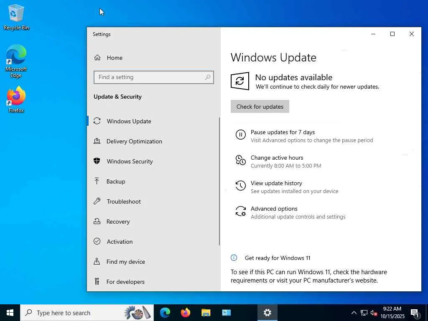Viewport: 428px width, 321px height.
Task: Click the taskbar clock showing 9:22 AM
Action: pos(392,313)
